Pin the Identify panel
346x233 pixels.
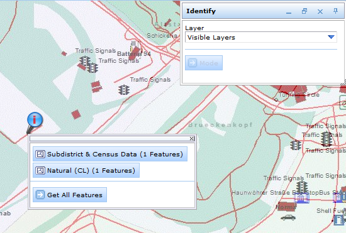pos(335,11)
